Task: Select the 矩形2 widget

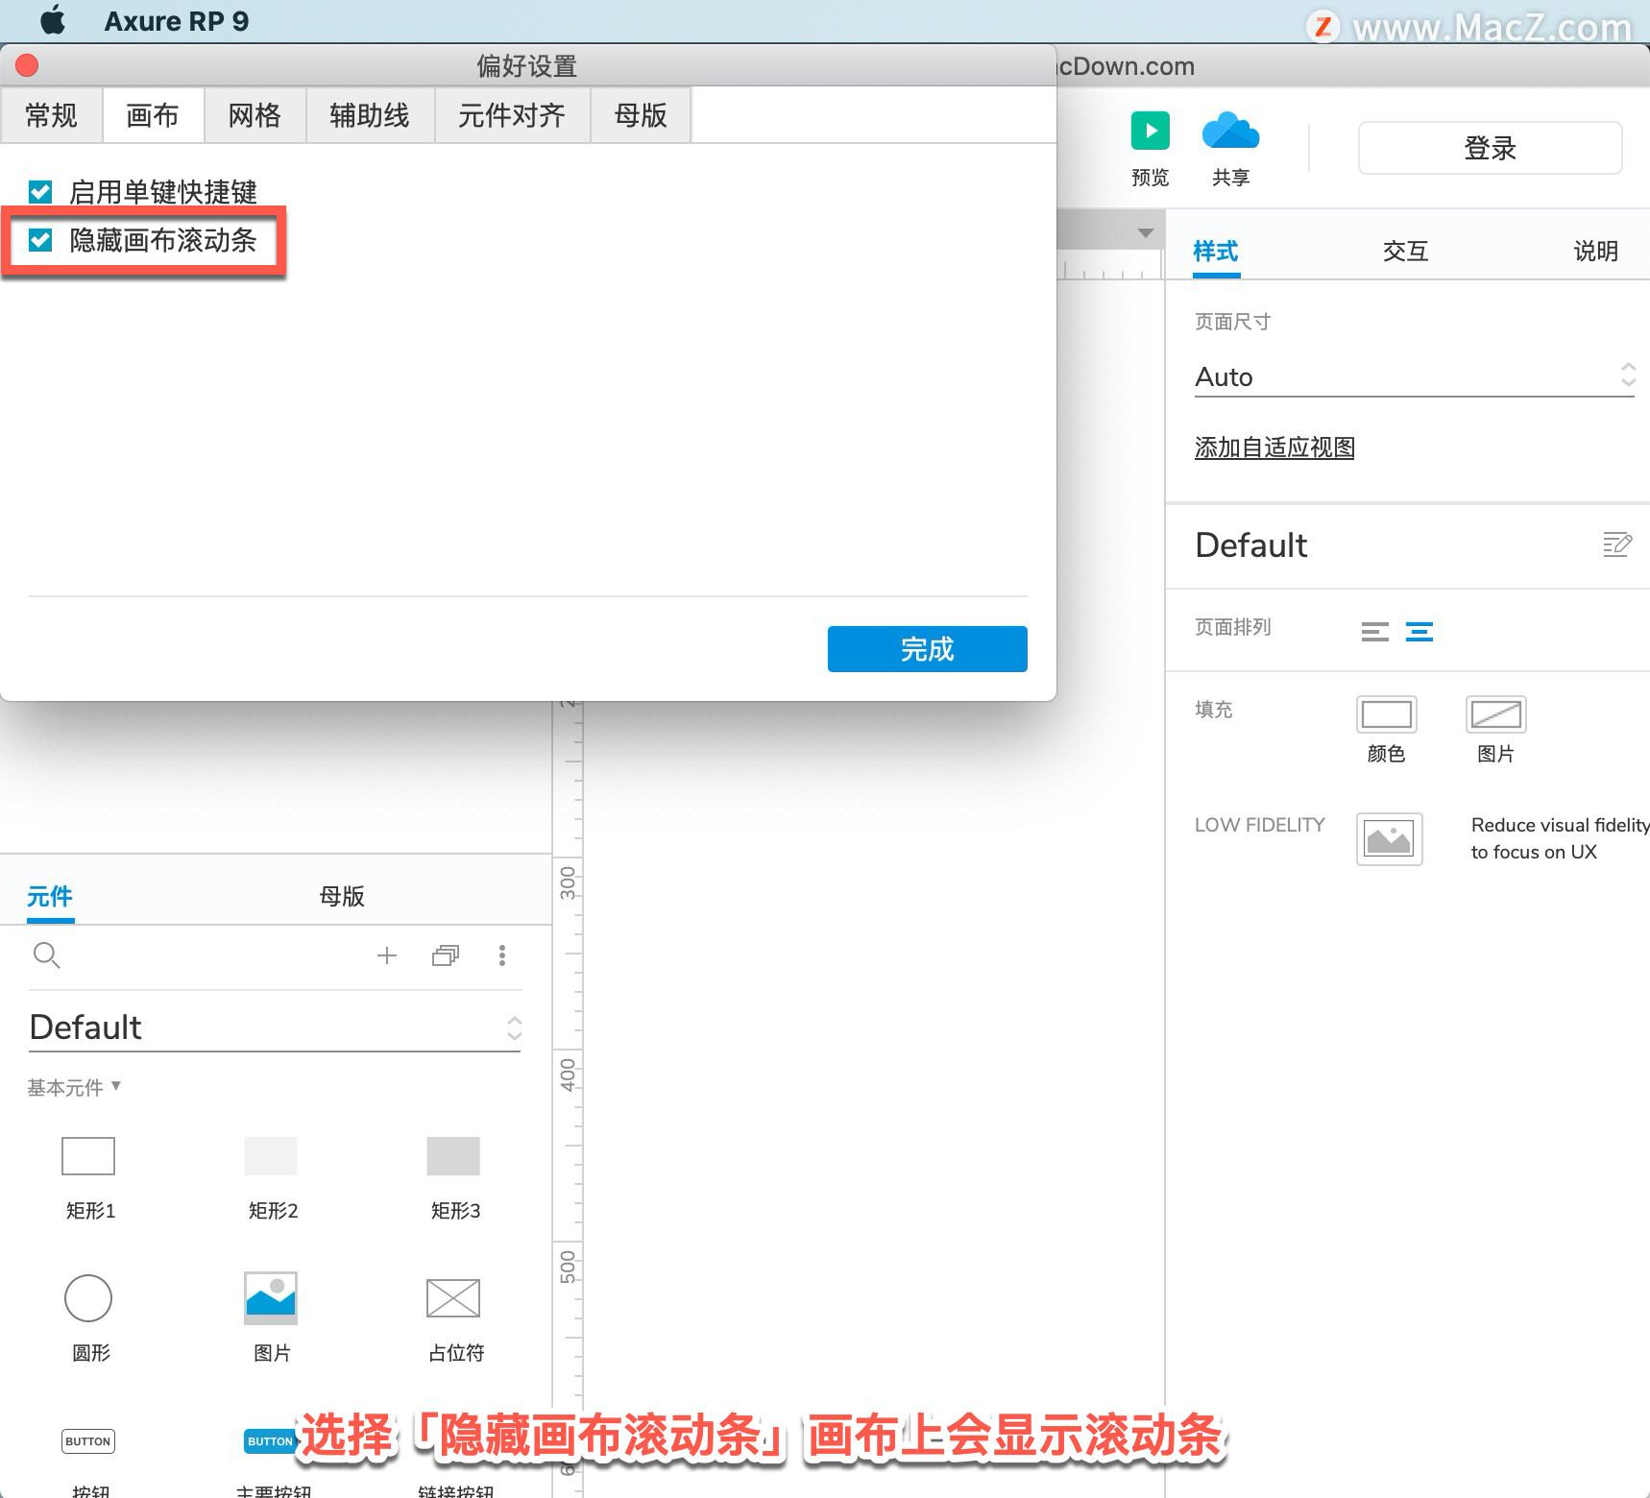Action: [x=271, y=1156]
